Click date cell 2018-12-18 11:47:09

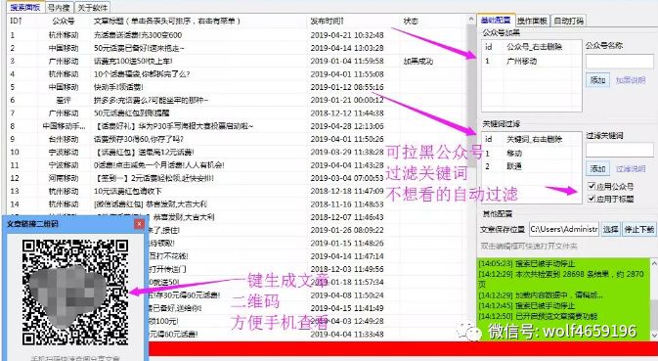(347, 191)
